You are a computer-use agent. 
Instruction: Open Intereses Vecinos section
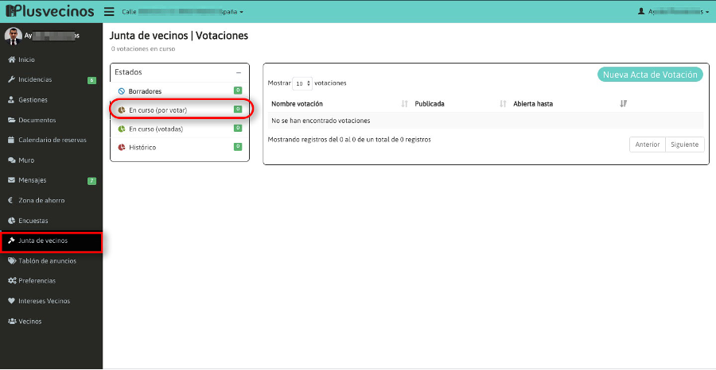pyautogui.click(x=51, y=301)
